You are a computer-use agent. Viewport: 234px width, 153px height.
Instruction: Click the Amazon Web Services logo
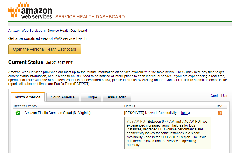(x=30, y=11)
